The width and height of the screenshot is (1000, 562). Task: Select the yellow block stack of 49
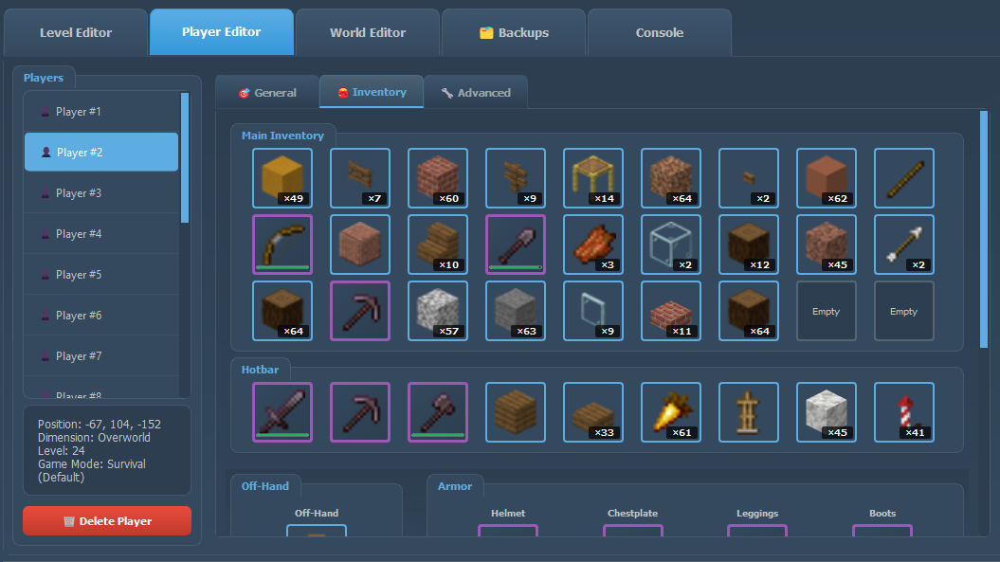[x=282, y=178]
